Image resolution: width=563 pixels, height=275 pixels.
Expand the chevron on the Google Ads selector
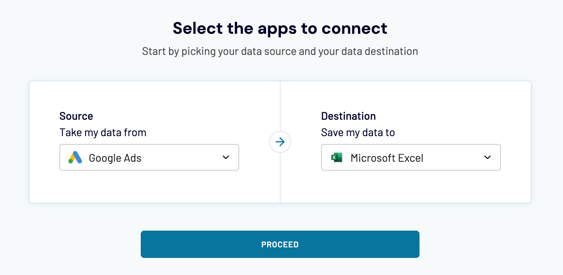click(225, 157)
